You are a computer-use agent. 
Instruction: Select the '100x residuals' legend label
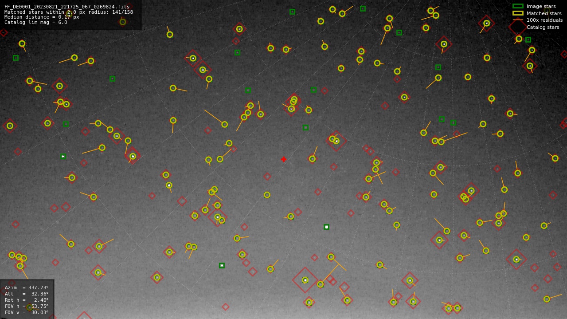(544, 20)
